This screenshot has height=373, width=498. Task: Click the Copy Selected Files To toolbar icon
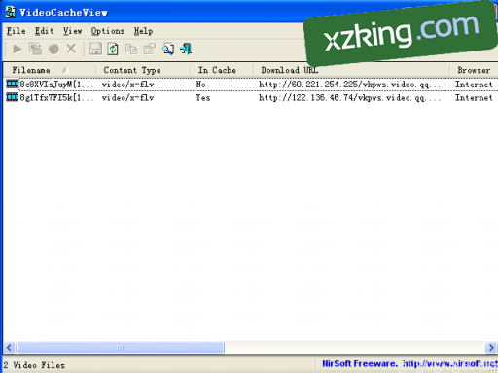tap(36, 50)
